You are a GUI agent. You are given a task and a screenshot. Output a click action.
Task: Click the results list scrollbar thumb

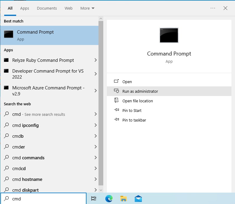[x=101, y=103]
